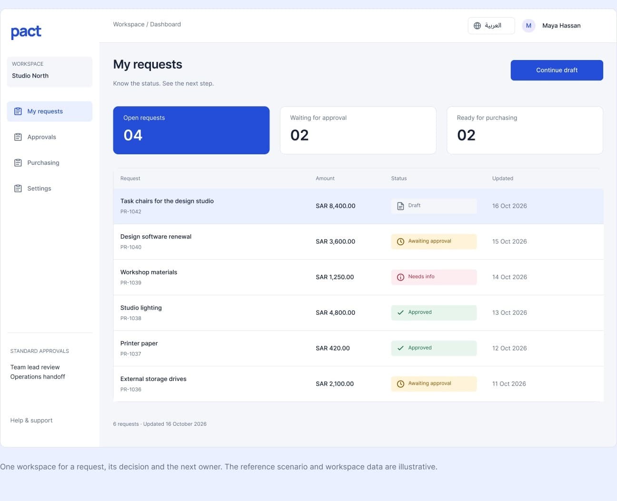The image size is (617, 501).
Task: Open the Printer paper request
Action: pos(358,349)
